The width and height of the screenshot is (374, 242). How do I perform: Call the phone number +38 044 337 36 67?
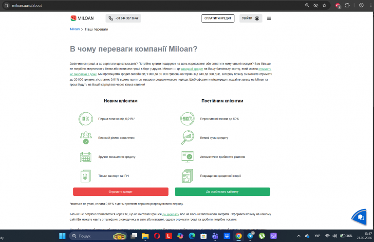pyautogui.click(x=123, y=18)
